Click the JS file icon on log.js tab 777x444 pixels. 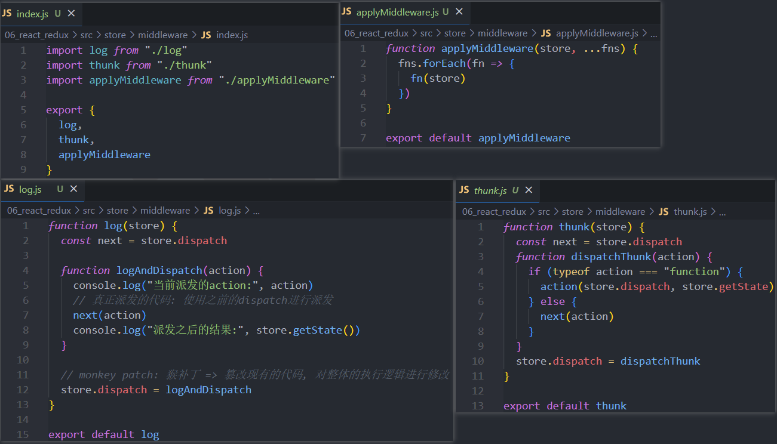click(x=9, y=189)
